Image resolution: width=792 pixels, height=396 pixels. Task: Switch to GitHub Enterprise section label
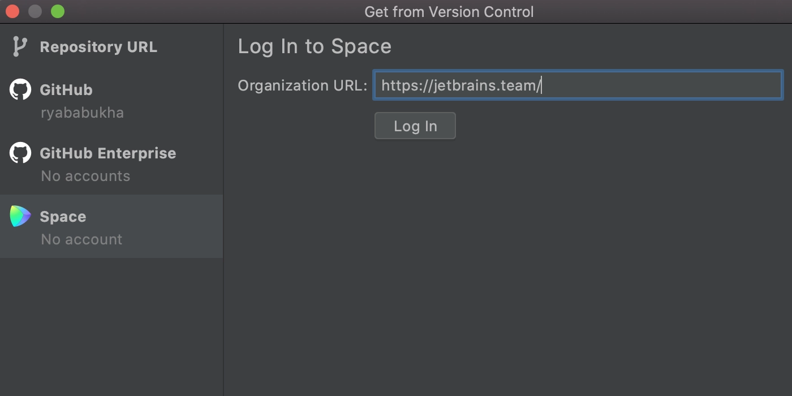108,153
